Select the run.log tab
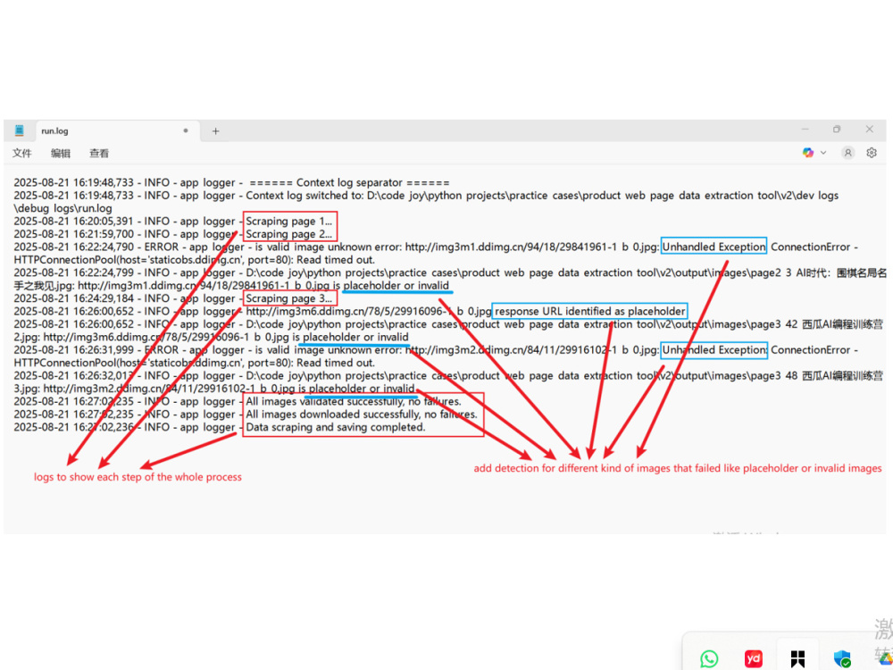 click(x=117, y=131)
